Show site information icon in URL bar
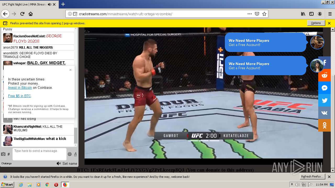335x188 pixels. point(70,14)
